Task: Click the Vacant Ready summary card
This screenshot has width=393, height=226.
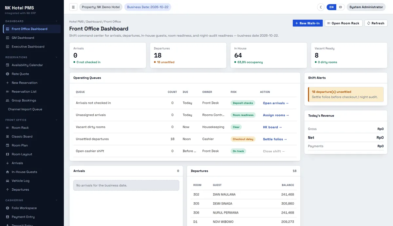Action: 349,55
